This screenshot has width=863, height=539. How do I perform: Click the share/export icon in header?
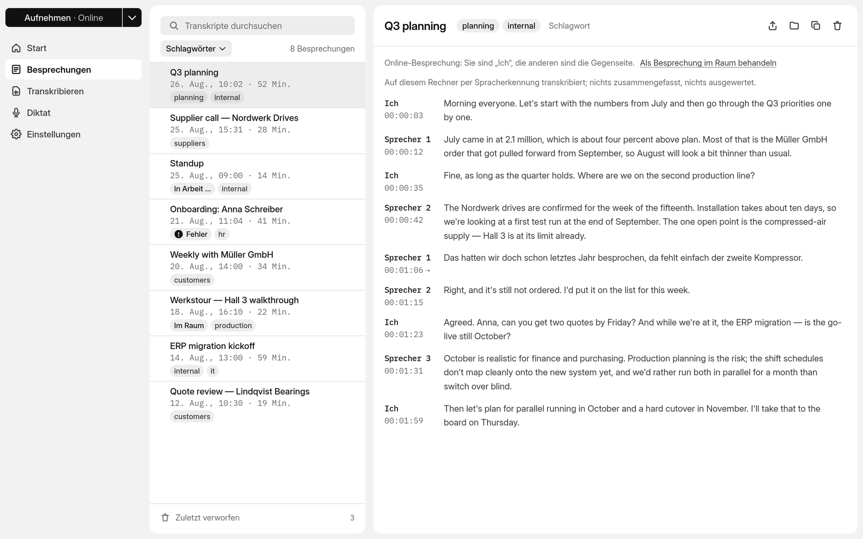[x=773, y=26]
